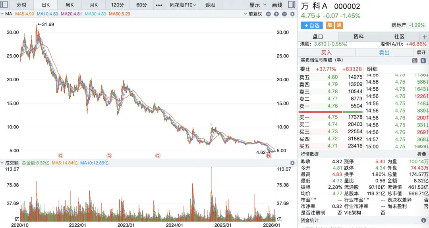Click MA60:5.29 legend label
429x228 pixels.
pos(120,14)
